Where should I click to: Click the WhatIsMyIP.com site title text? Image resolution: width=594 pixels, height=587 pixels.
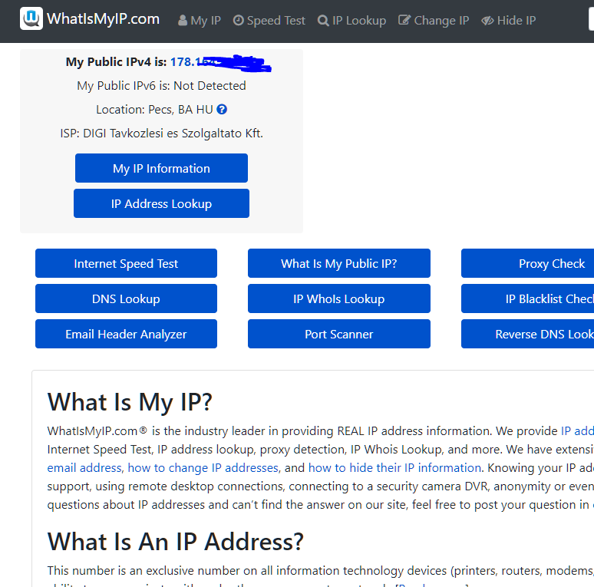(x=103, y=18)
